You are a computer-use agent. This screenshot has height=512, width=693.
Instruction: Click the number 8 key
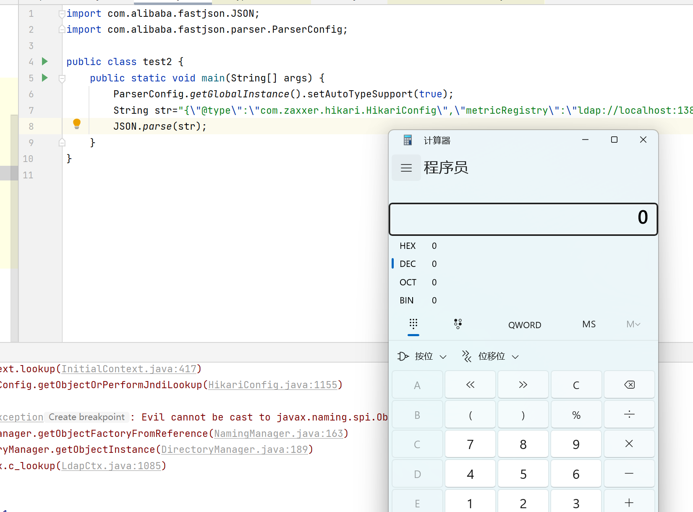point(523,444)
